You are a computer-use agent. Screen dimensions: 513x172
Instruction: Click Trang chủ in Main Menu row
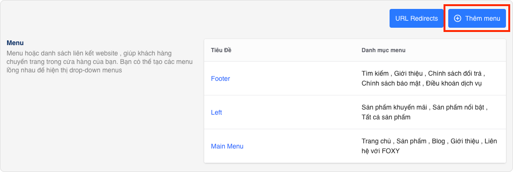tap(376, 141)
